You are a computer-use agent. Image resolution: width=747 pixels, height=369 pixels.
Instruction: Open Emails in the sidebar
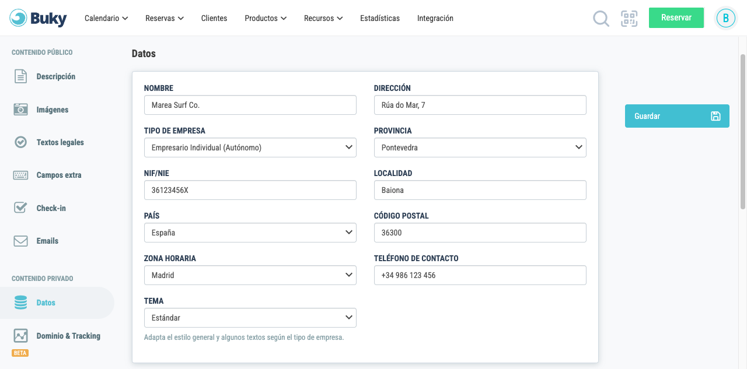tap(47, 241)
